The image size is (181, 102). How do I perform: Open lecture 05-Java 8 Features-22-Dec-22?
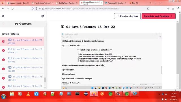pyautogui.click(x=25, y=78)
